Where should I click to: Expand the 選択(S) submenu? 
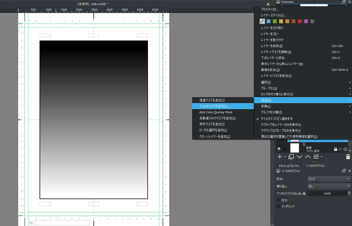[x=303, y=82]
